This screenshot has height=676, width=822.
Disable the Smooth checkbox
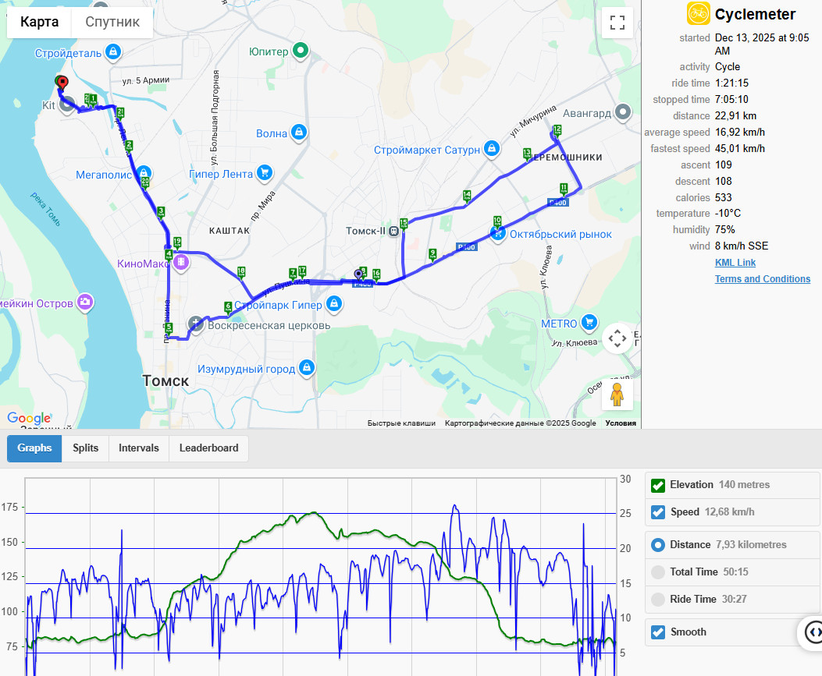coord(658,632)
